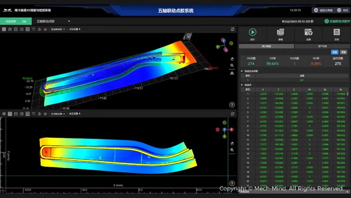
Task: Collapse the 轨迹生成点数 section
Action: tap(242, 71)
